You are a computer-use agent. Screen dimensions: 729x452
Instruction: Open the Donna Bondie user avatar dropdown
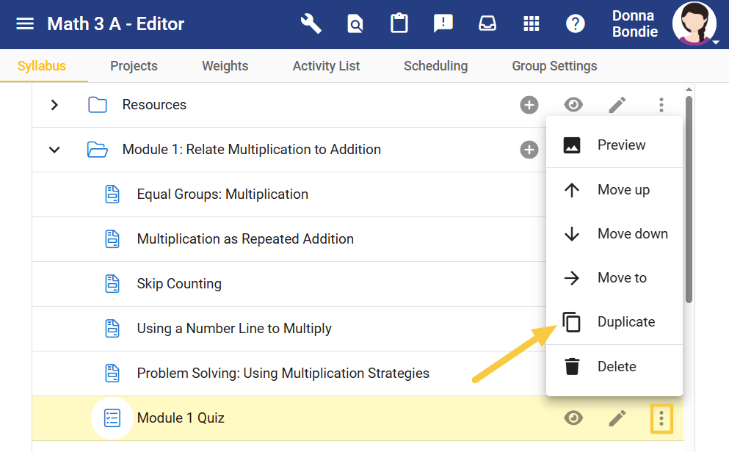point(694,24)
